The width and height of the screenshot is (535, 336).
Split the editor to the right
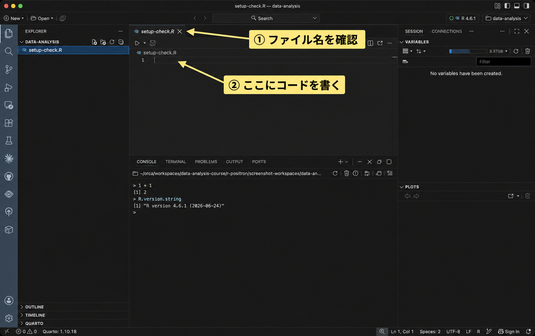[x=370, y=43]
